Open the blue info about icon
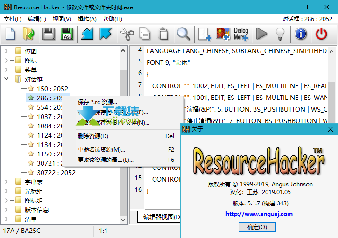Screen dimensions: 338x238 301,34
